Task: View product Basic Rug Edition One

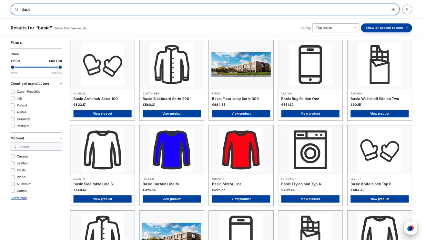Action: tap(310, 114)
